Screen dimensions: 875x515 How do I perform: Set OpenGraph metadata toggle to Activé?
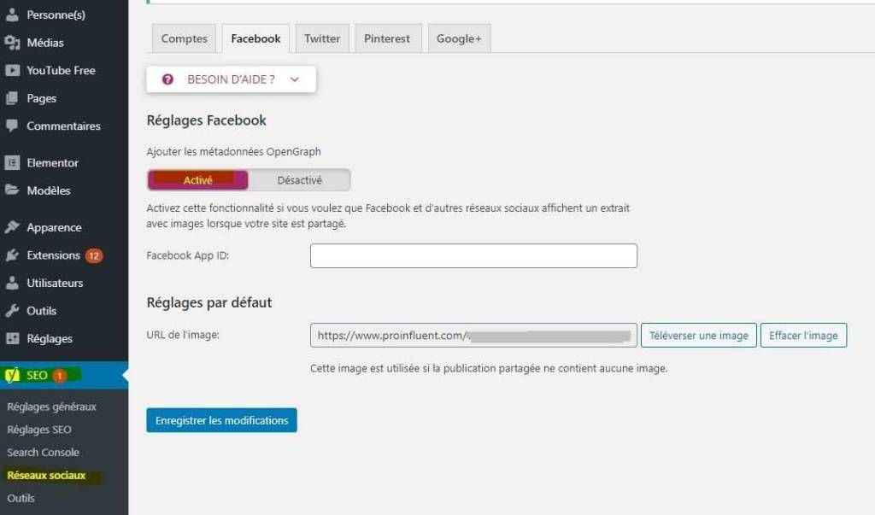(x=197, y=180)
